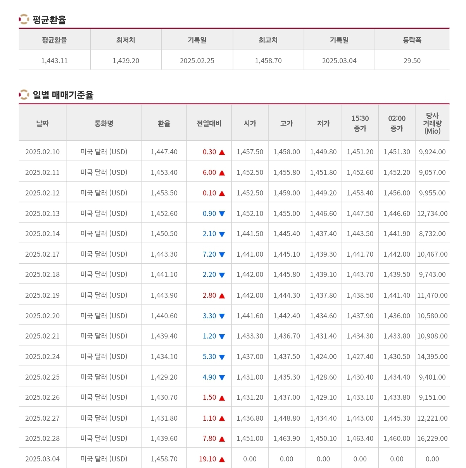Viewport: 466px width, 468px height.
Task: Click the volume value 9,924.00
Action: (432, 152)
